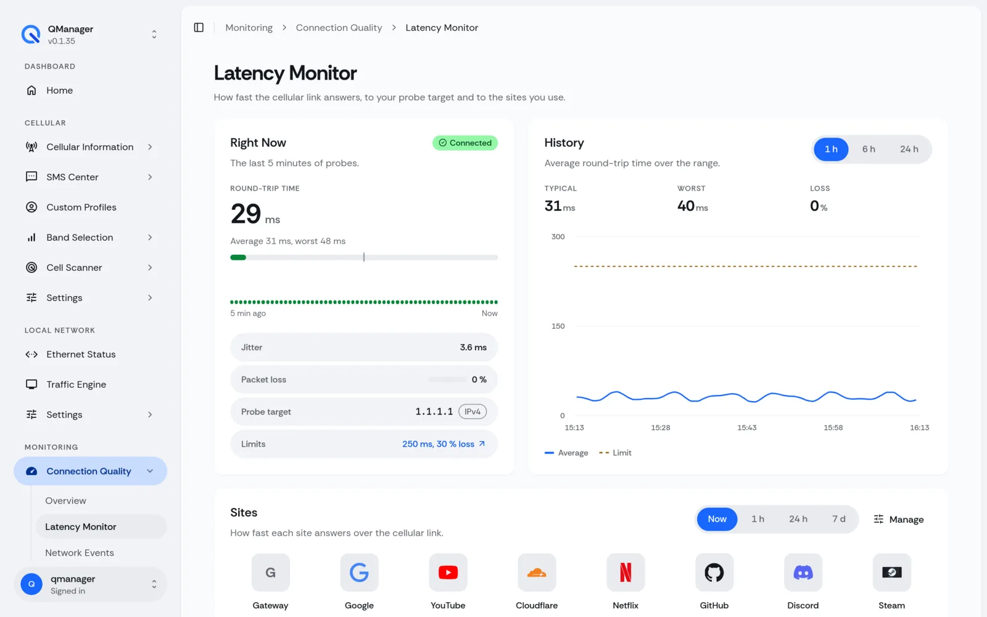Click the Traffic Engine monitor icon
The width and height of the screenshot is (987, 617).
click(31, 384)
